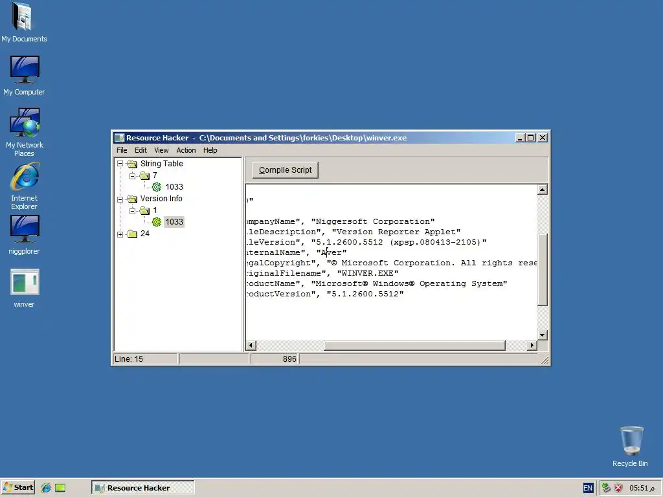This screenshot has height=497, width=663.
Task: Click the folder icon for node 7
Action: click(144, 175)
